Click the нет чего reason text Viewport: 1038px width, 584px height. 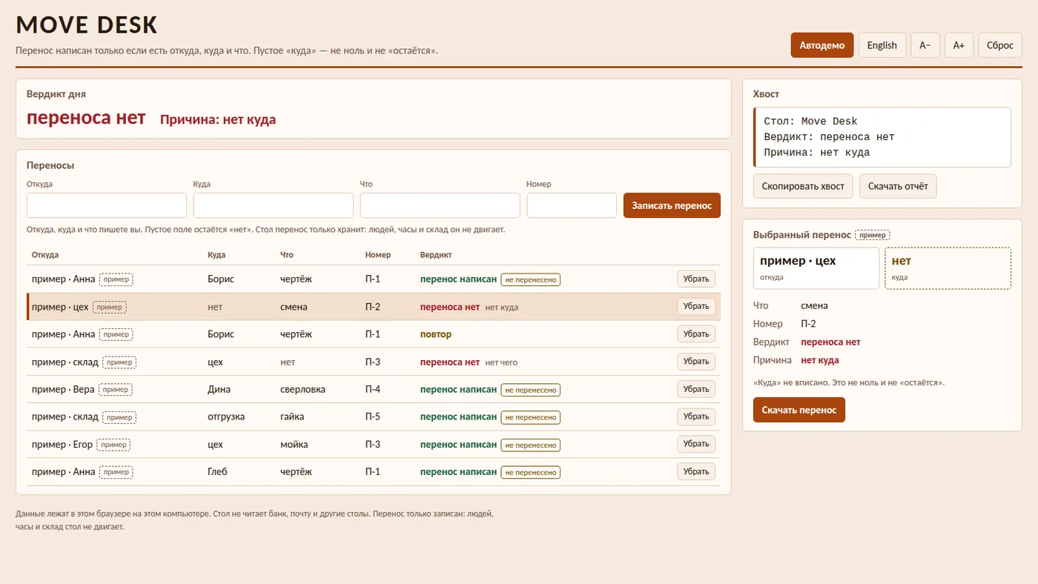(x=501, y=362)
